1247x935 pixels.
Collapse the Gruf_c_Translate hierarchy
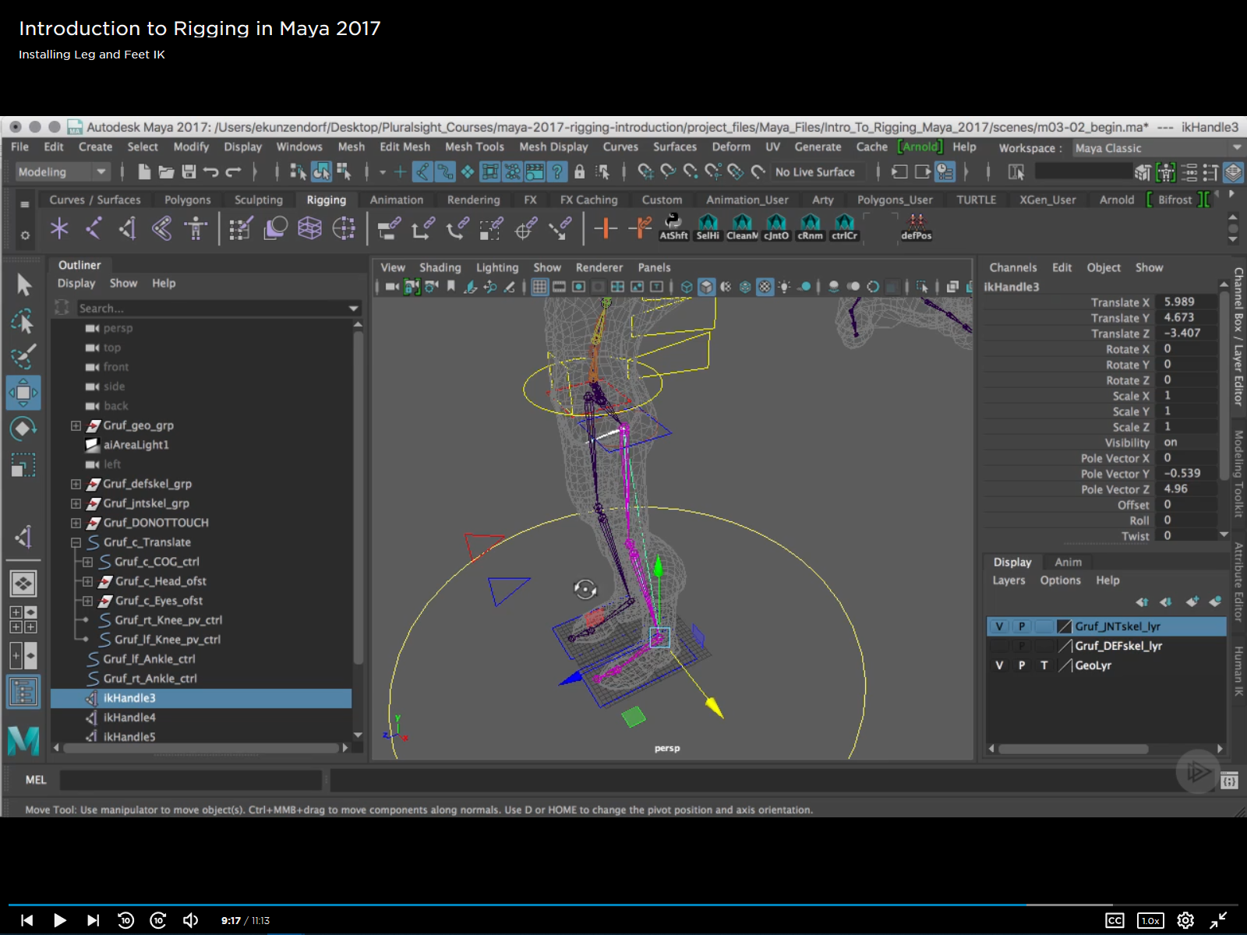(x=76, y=542)
